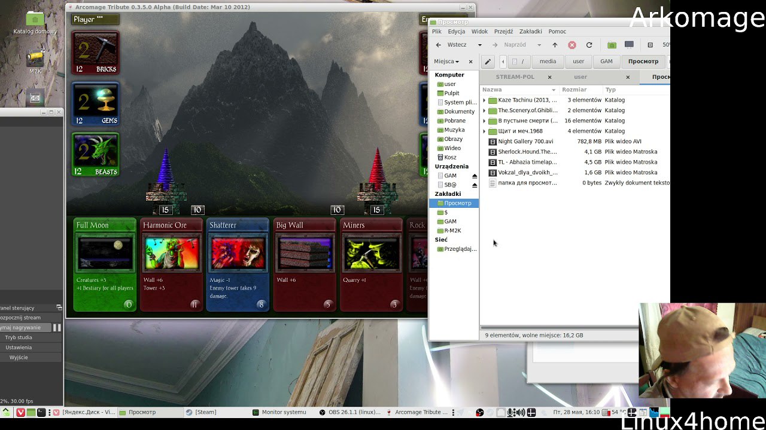Play the Shatterer card
This screenshot has height=430, width=766.
coord(238,265)
